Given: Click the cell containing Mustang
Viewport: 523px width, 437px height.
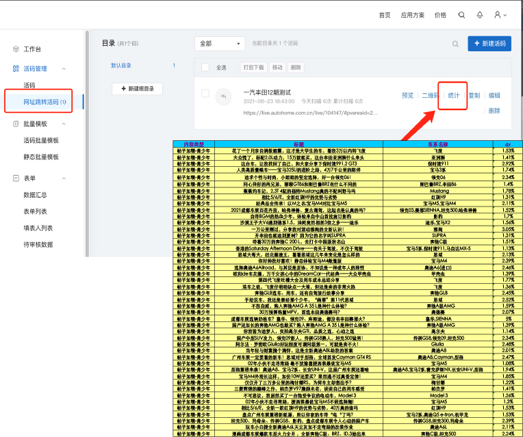Looking at the screenshot, I should (438, 191).
